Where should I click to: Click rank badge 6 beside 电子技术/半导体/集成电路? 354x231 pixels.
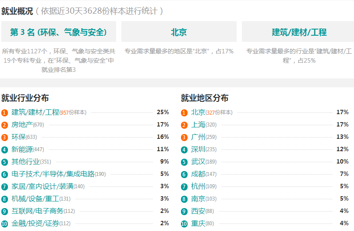tap(4, 175)
